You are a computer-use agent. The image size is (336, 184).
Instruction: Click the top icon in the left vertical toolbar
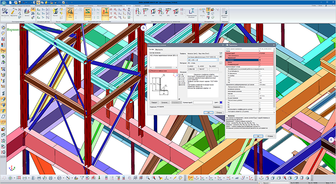(x=3, y=28)
